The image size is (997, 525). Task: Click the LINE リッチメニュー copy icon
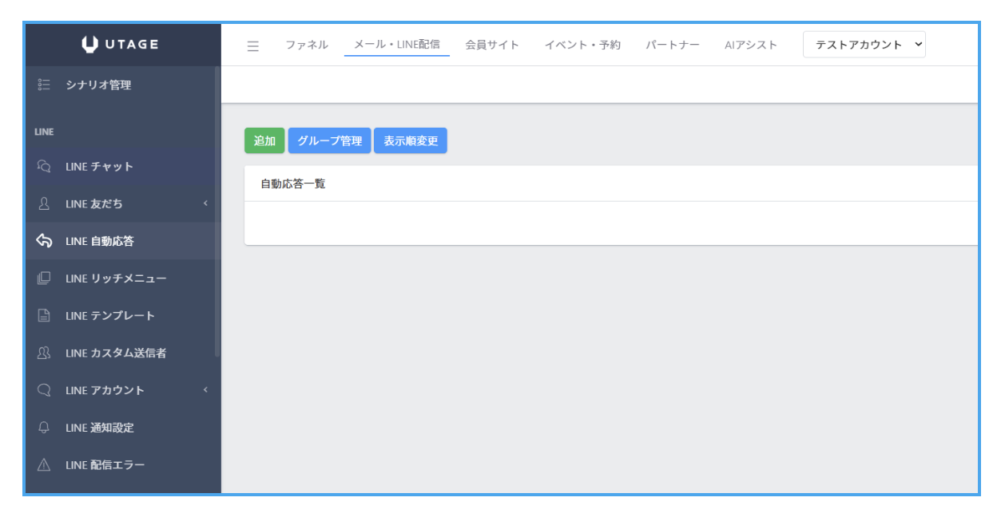[45, 278]
